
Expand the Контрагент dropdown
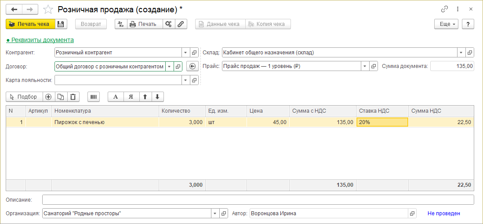pyautogui.click(x=185, y=53)
